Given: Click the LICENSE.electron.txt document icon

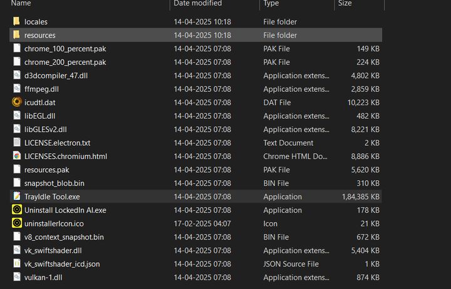Looking at the screenshot, I should point(17,143).
